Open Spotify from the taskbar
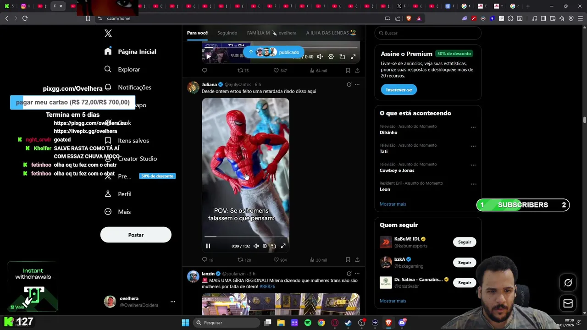This screenshot has width=587, height=330. (x=308, y=323)
